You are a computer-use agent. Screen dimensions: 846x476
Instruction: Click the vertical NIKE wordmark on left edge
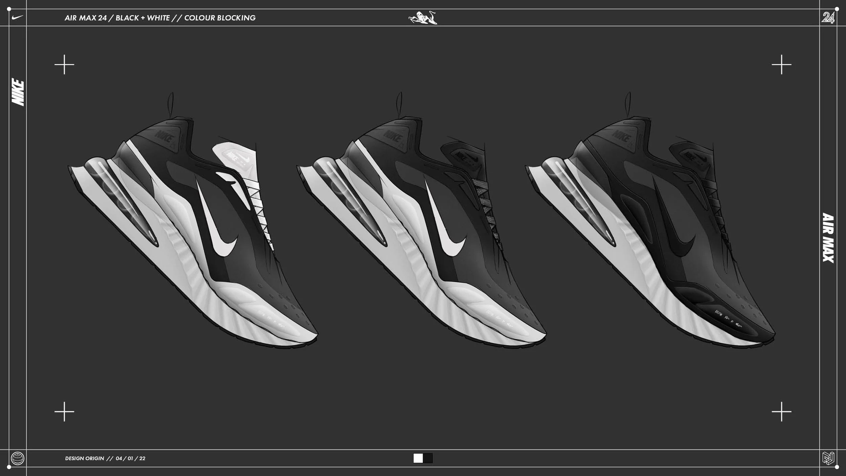[x=18, y=92]
